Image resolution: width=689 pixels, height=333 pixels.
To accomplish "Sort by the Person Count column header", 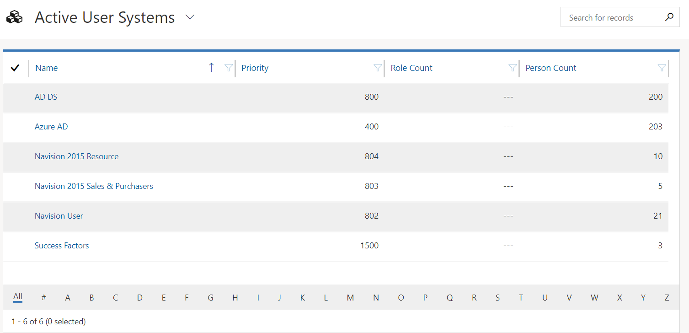I will (551, 68).
